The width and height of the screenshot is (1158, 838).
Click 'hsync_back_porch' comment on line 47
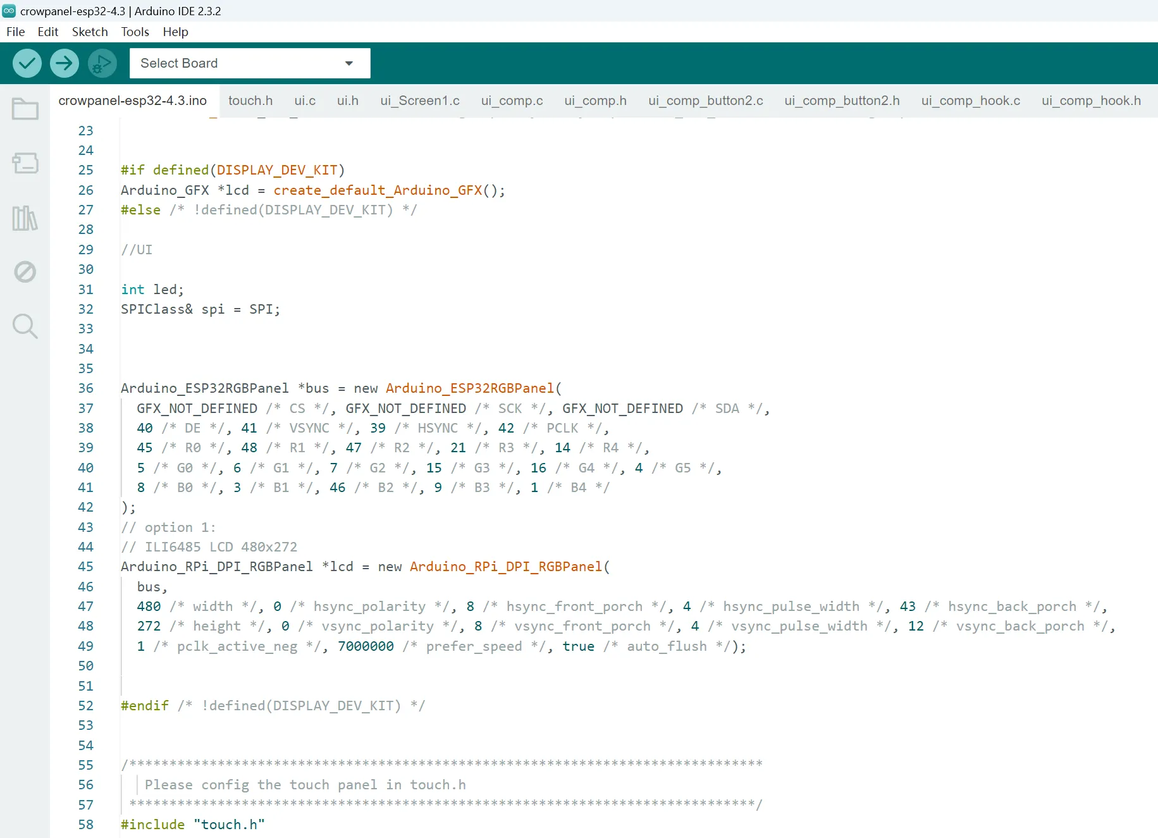coord(1012,607)
